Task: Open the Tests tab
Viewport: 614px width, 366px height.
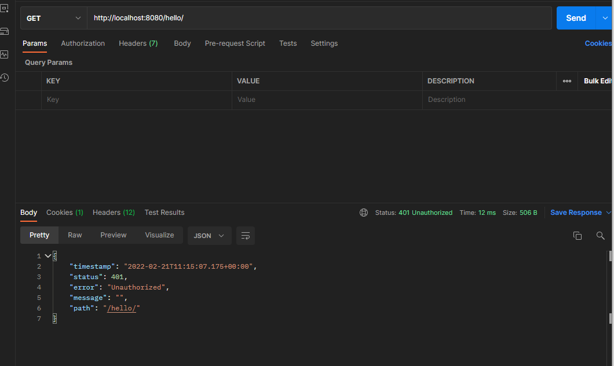Action: [x=288, y=43]
